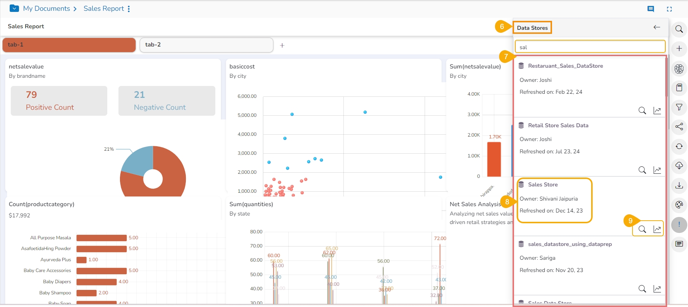Select tab-1

pos(69,45)
